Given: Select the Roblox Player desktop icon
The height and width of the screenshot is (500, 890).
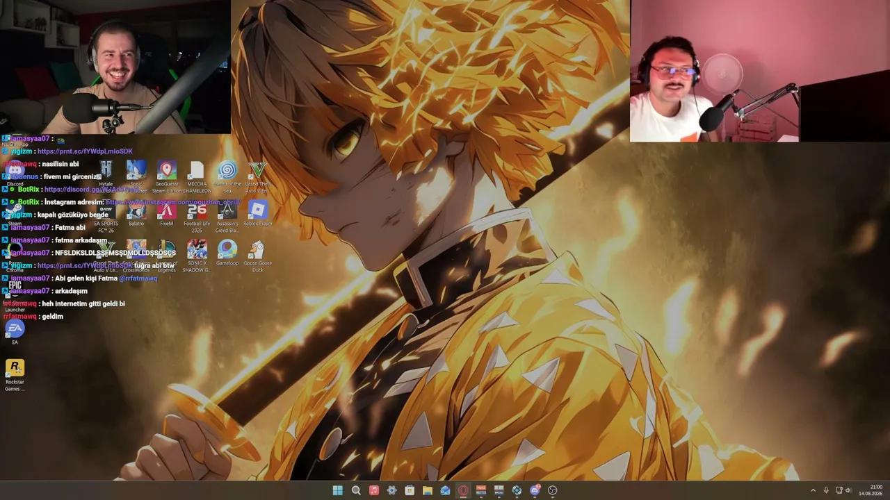Looking at the screenshot, I should pyautogui.click(x=258, y=214).
